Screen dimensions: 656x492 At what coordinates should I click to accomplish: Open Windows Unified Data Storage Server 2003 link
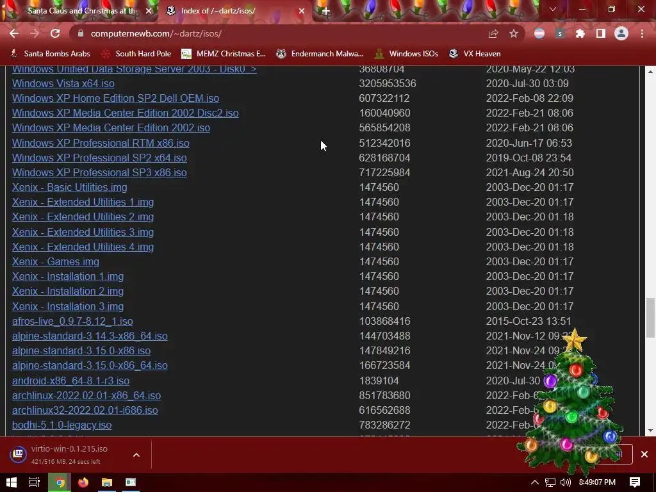coord(135,69)
